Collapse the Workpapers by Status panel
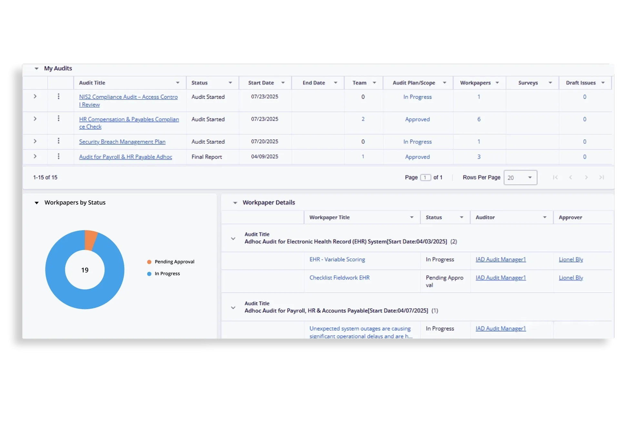This screenshot has height=423, width=637. [x=36, y=203]
